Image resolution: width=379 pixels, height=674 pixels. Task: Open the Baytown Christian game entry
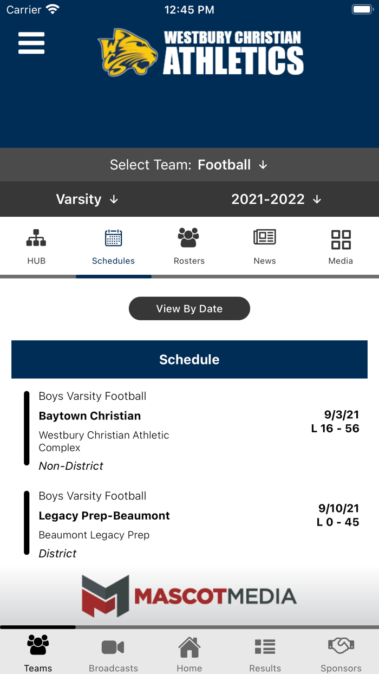tap(189, 429)
